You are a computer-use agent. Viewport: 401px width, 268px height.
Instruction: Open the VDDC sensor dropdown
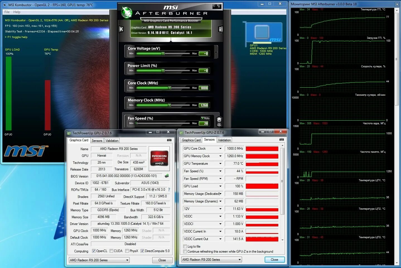(x=220, y=216)
